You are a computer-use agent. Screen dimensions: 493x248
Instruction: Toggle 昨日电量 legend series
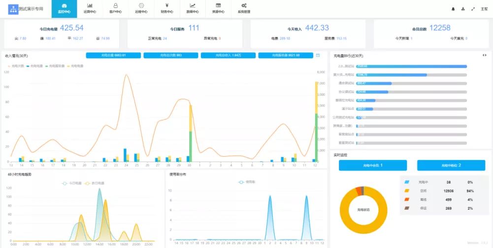click(94, 183)
